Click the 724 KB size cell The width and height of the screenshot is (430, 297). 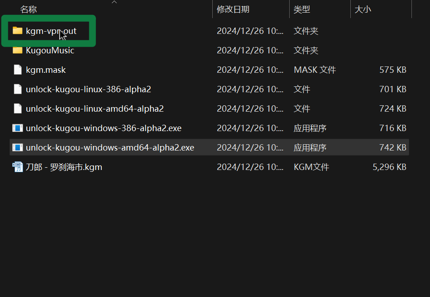[x=393, y=109]
